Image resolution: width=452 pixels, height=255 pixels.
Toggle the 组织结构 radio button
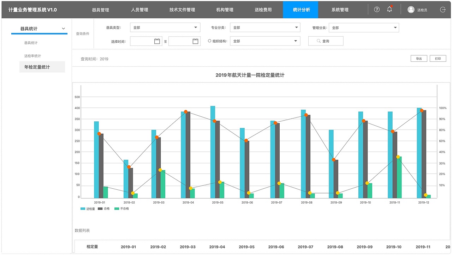pyautogui.click(x=209, y=41)
